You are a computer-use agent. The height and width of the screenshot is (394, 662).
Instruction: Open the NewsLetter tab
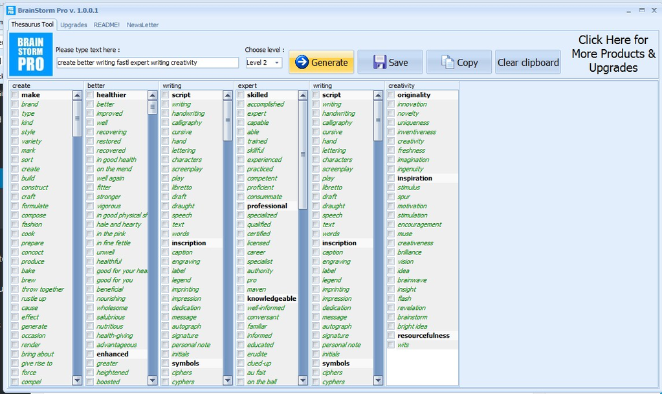point(143,25)
